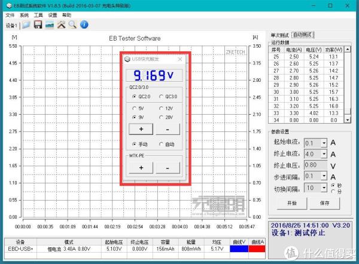
Task: Click the 808mWh energy cell
Action: [191, 248]
